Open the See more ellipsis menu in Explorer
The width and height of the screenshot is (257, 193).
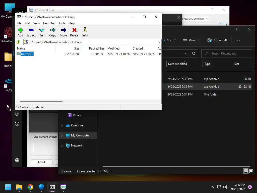click(237, 40)
